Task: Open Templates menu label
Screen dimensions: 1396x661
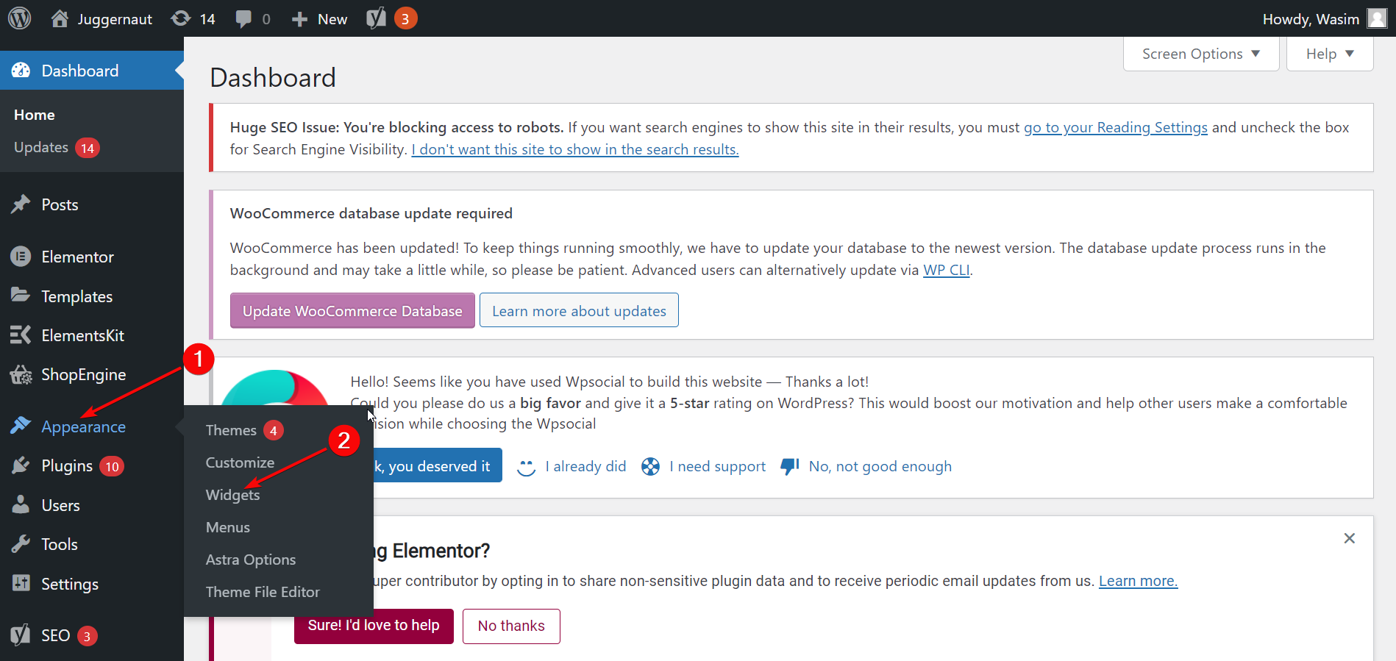Action: (76, 296)
